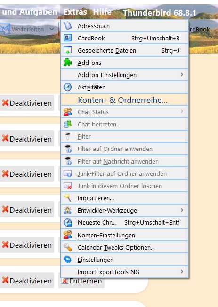Click the Konten-Einstellungen people icon
This screenshot has height=307, width=218.
(x=67, y=235)
